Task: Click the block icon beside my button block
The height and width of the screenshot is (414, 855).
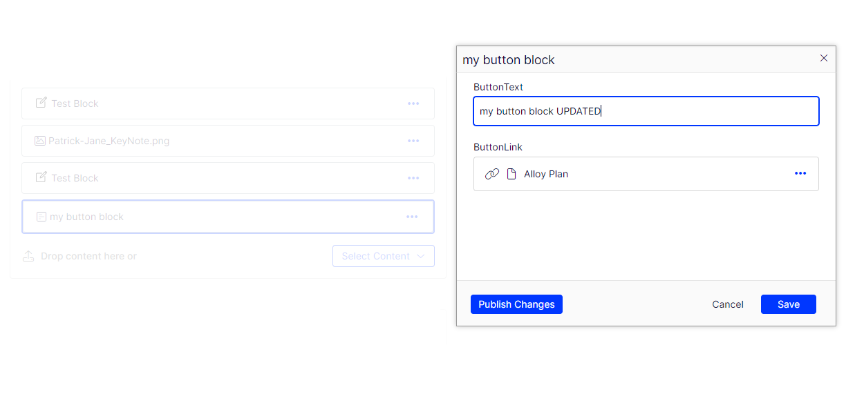Action: pyautogui.click(x=41, y=217)
